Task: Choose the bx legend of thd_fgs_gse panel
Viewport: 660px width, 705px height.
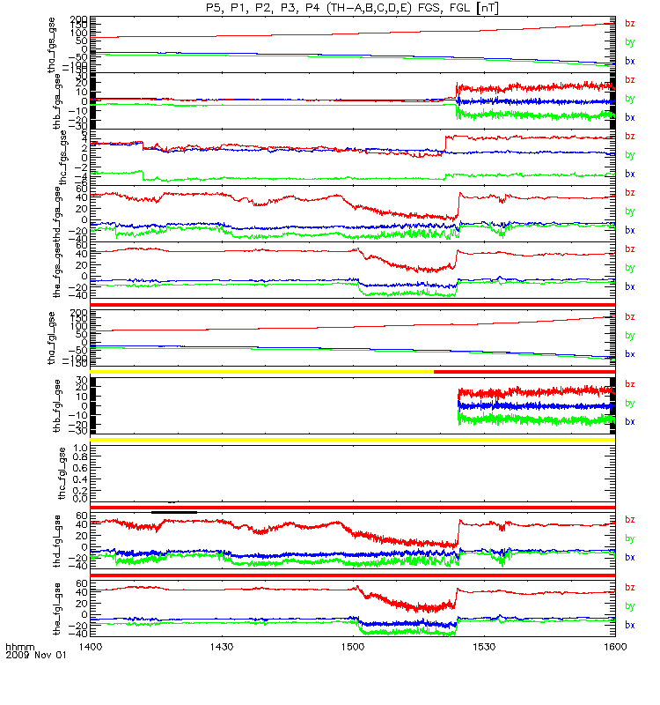Action: (630, 230)
